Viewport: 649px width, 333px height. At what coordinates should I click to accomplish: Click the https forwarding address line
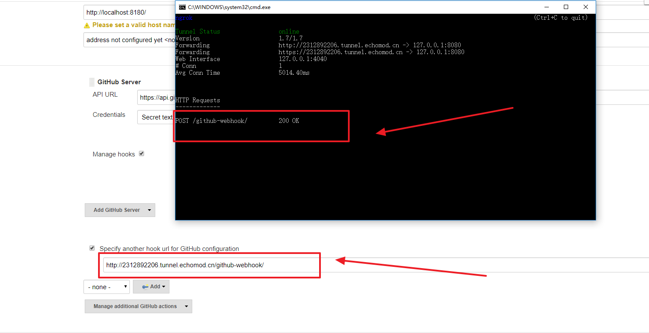[x=372, y=52]
